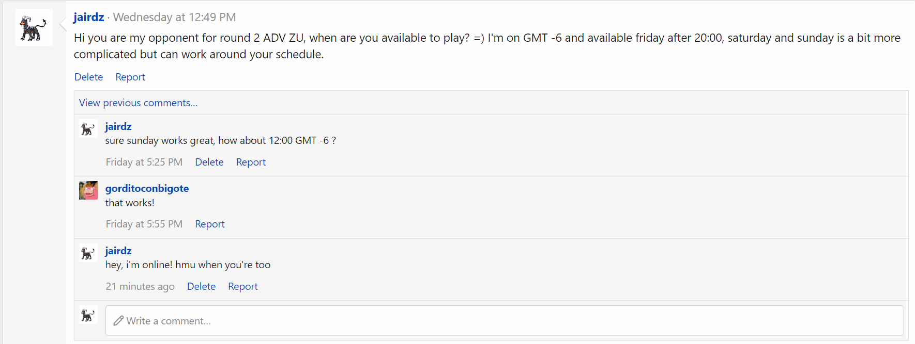Click gorditoconbigote's avatar thumbnail
Screen dimensions: 915x344
tap(88, 190)
